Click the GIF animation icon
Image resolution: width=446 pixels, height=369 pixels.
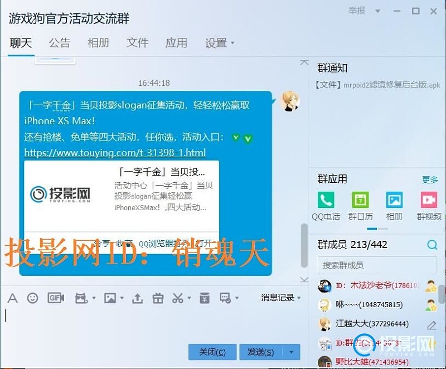[56, 298]
